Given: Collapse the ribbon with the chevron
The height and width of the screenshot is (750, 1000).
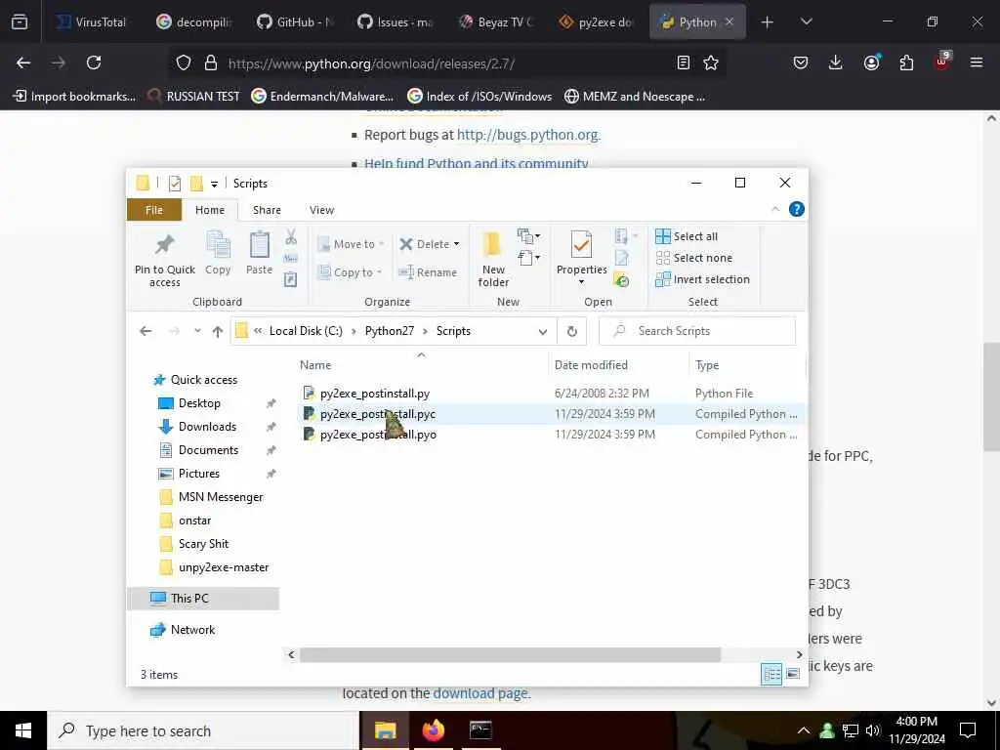Looking at the screenshot, I should [x=775, y=209].
